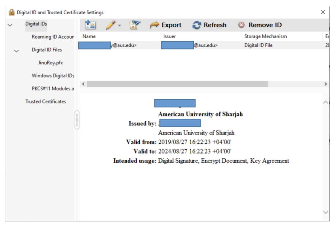Image resolution: width=336 pixels, height=226 pixels.
Task: Select Digital IDs in the tree
Action: coord(36,24)
